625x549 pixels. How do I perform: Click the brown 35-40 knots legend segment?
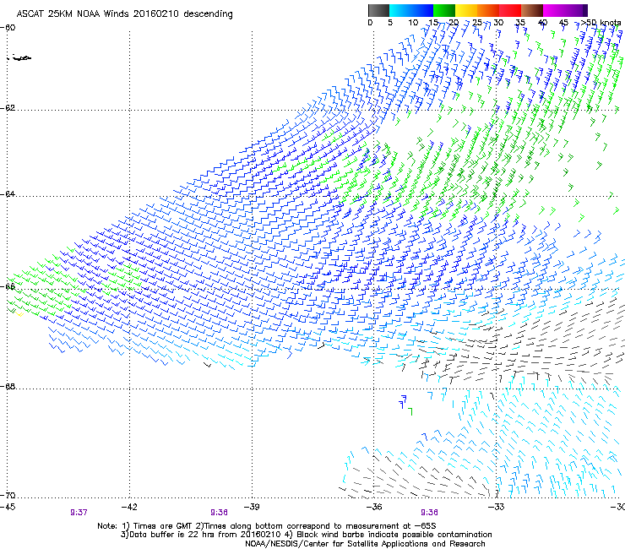pos(532,10)
